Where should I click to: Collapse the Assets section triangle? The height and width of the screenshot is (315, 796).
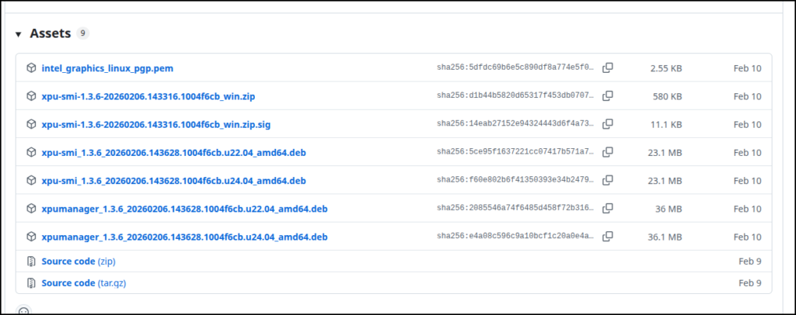(19, 34)
